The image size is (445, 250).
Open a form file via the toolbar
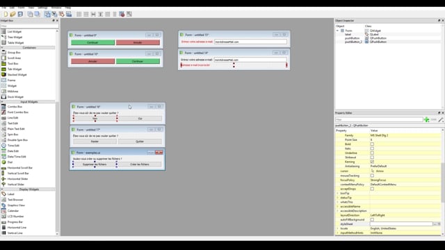(x=13, y=14)
